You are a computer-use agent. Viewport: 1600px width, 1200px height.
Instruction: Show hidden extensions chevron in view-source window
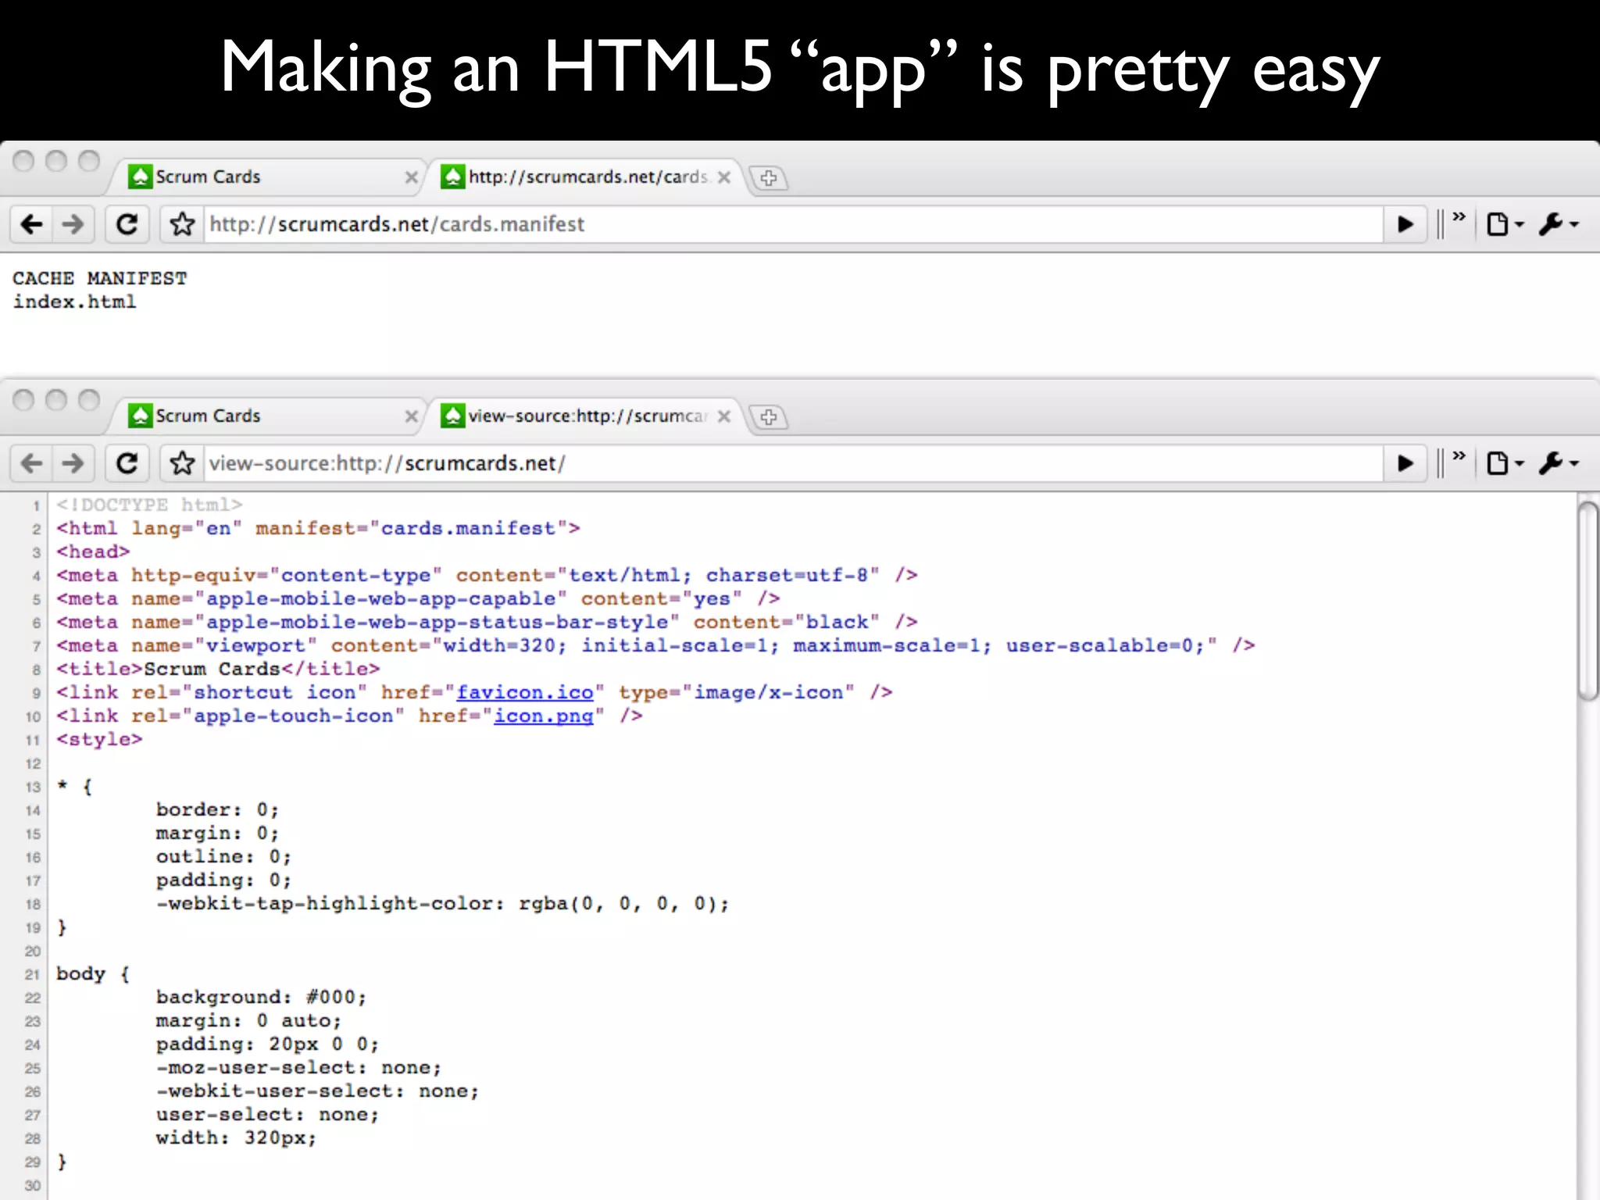1459,455
